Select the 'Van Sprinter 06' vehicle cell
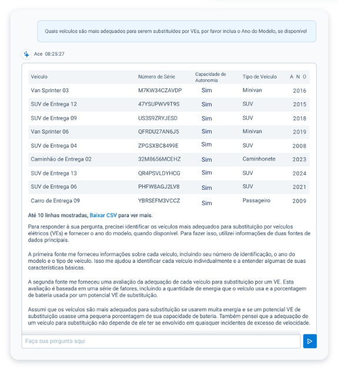This screenshot has width=338, height=368. point(50,132)
